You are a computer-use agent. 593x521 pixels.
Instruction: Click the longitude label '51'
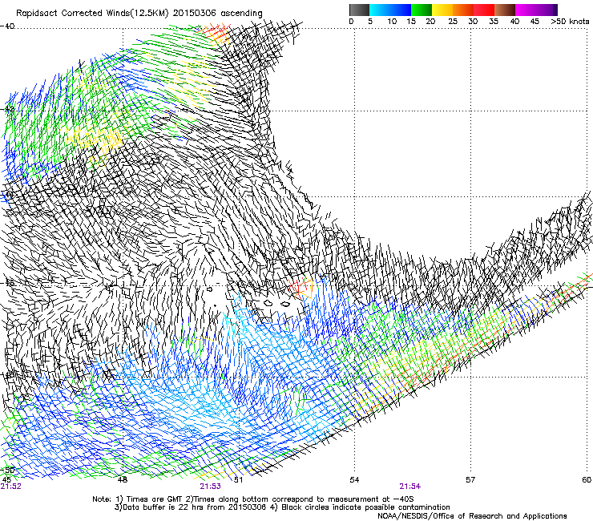(x=238, y=480)
